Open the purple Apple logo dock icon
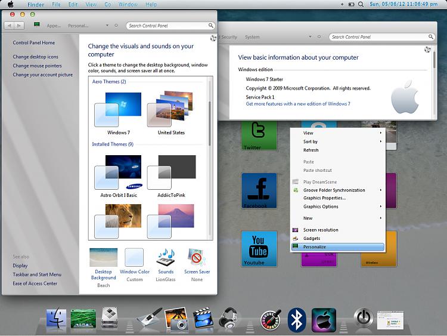 [324, 320]
